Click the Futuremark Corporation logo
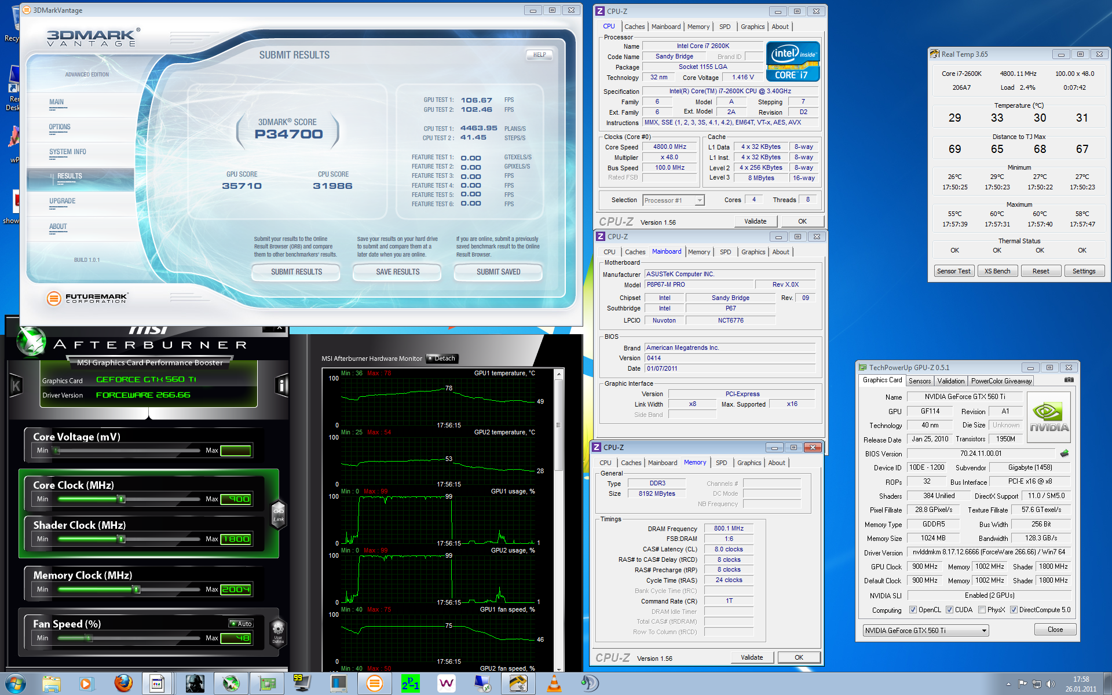This screenshot has height=695, width=1112. (87, 298)
